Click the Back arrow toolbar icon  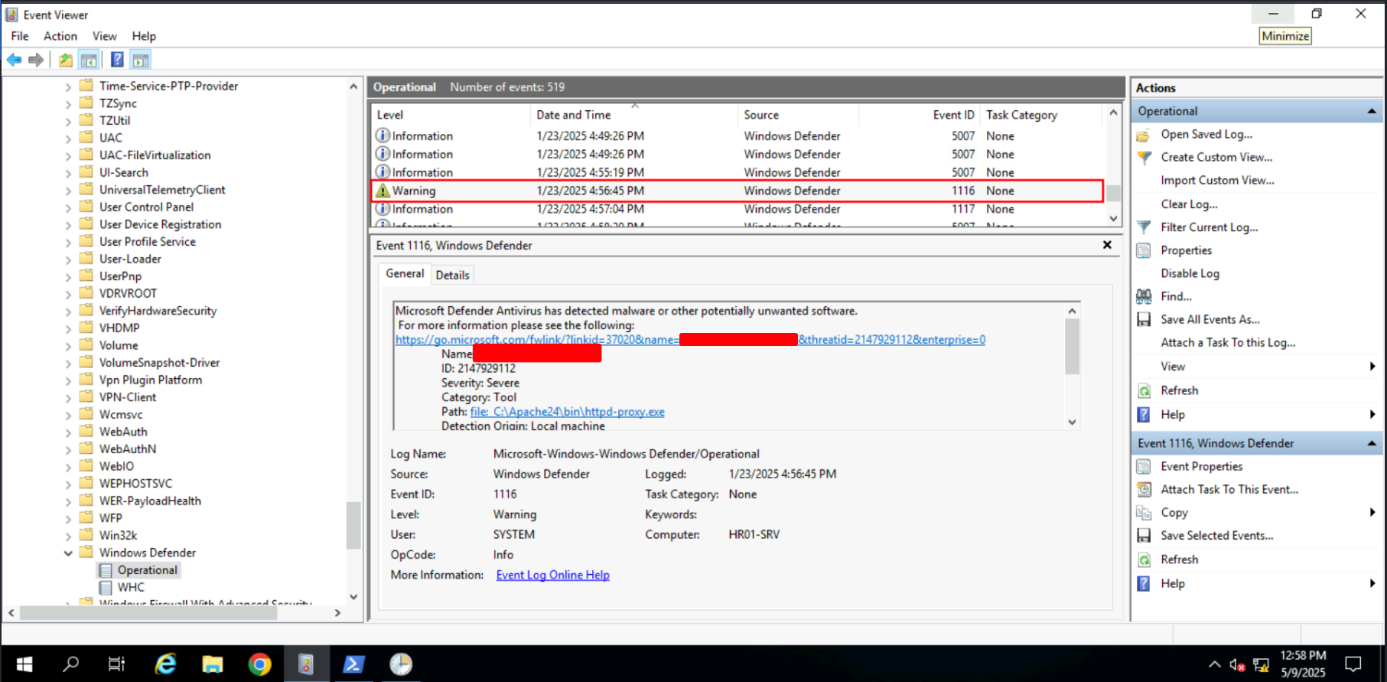point(15,60)
